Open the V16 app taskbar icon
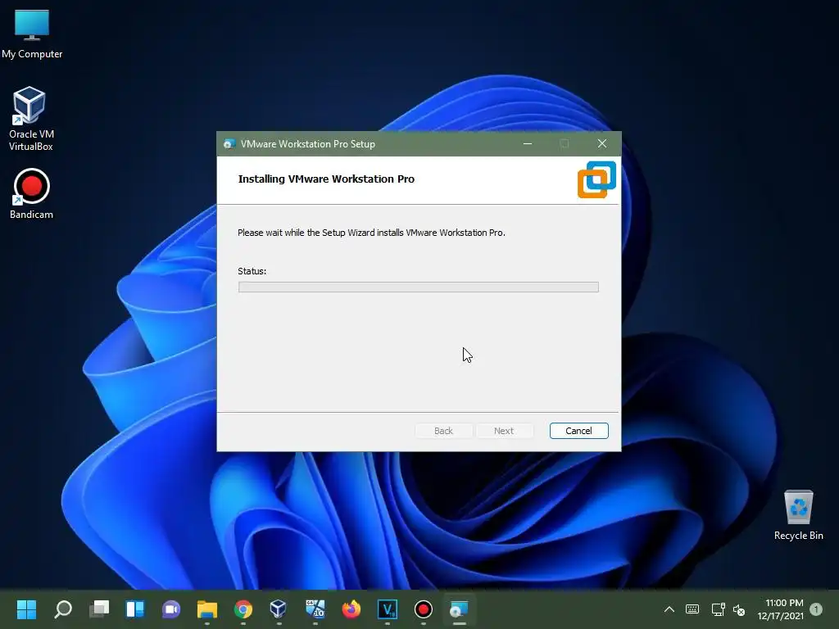The height and width of the screenshot is (629, 839). pos(388,609)
